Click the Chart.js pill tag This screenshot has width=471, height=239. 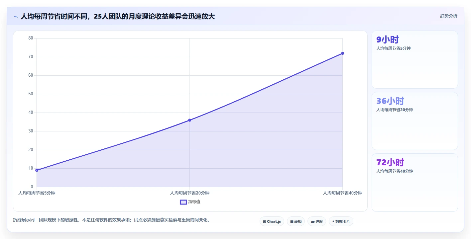272,221
